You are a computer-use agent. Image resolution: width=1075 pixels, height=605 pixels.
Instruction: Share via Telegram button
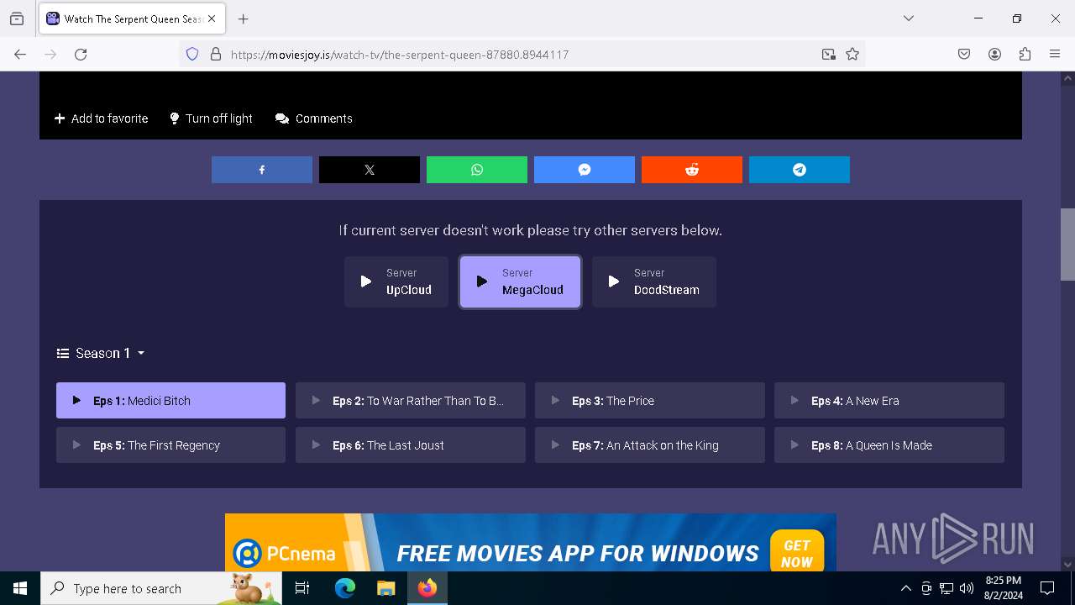pyautogui.click(x=800, y=170)
